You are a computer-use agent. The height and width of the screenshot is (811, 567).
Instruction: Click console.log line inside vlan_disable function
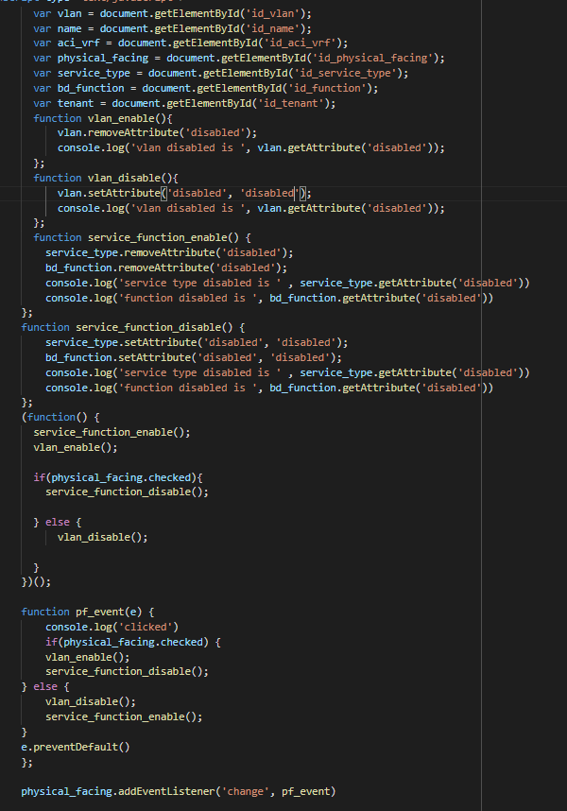(x=251, y=208)
